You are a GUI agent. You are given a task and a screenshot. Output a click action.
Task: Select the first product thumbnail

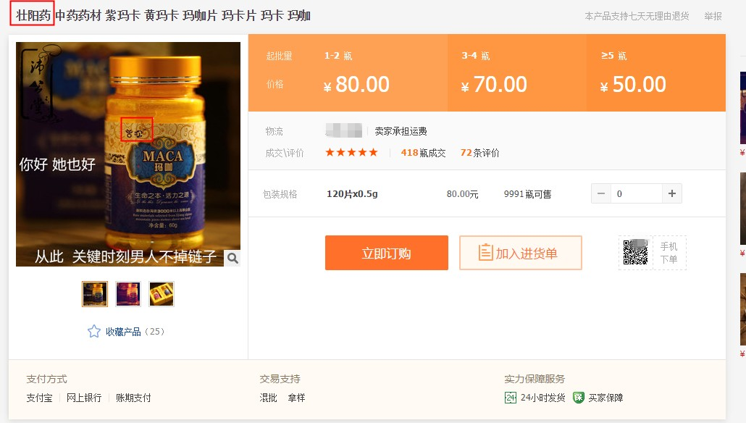pyautogui.click(x=95, y=294)
